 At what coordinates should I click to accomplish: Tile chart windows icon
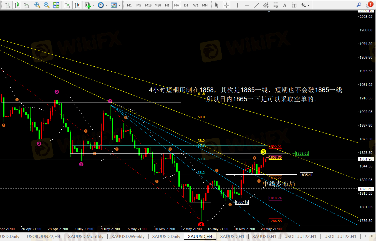tap(56, 5)
